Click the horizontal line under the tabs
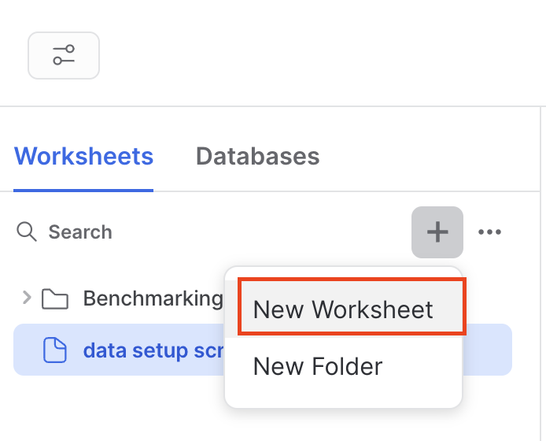 pyautogui.click(x=354, y=191)
